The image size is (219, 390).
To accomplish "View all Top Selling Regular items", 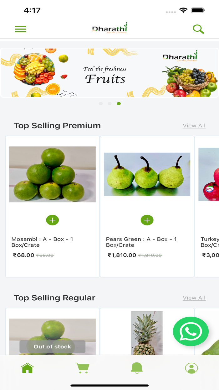I will (x=194, y=298).
